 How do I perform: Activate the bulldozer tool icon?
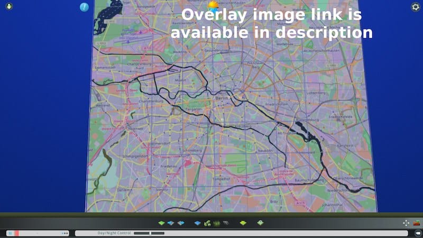coord(417,223)
